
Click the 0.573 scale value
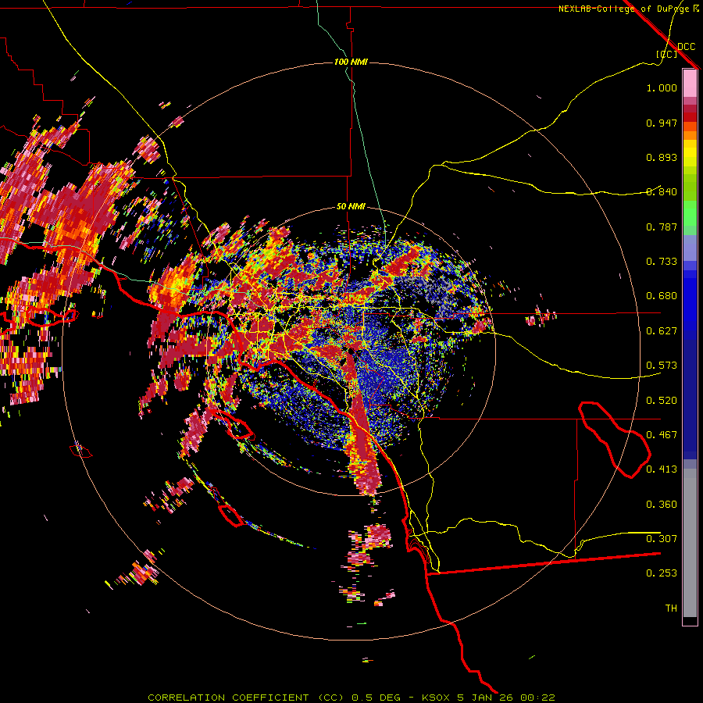click(662, 366)
